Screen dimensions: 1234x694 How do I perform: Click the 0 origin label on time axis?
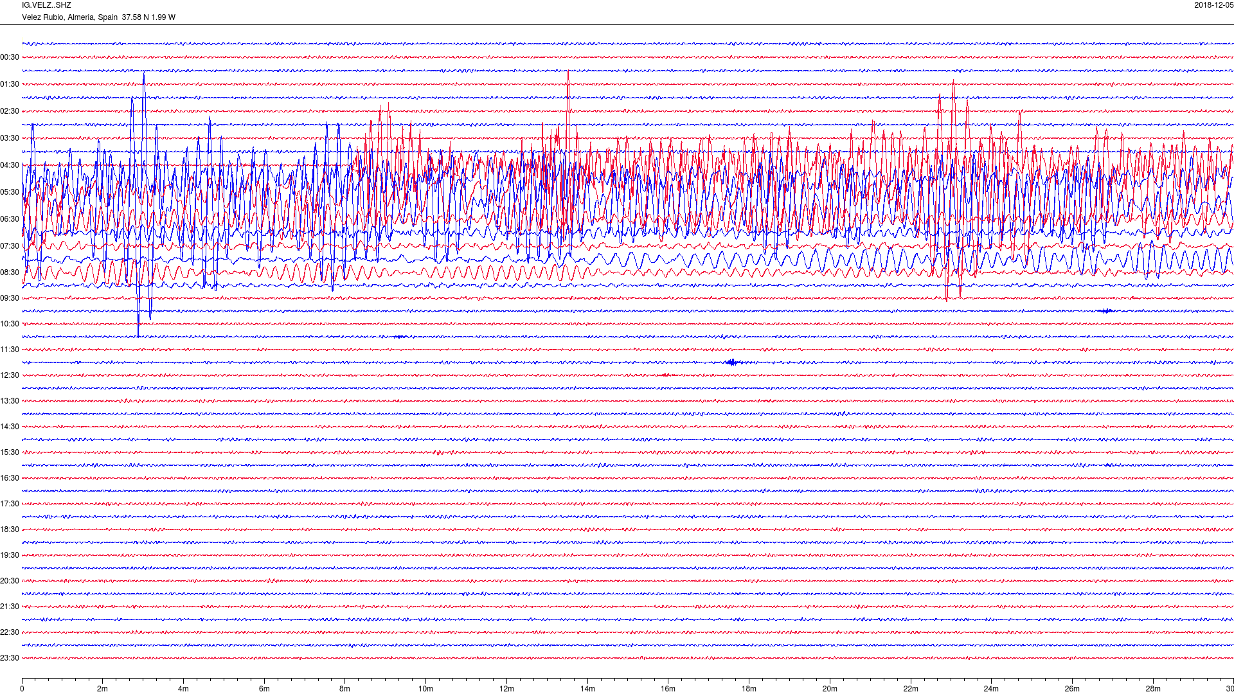click(22, 689)
